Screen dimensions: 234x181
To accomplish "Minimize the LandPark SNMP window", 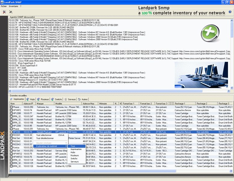I will [x=223, y=2].
